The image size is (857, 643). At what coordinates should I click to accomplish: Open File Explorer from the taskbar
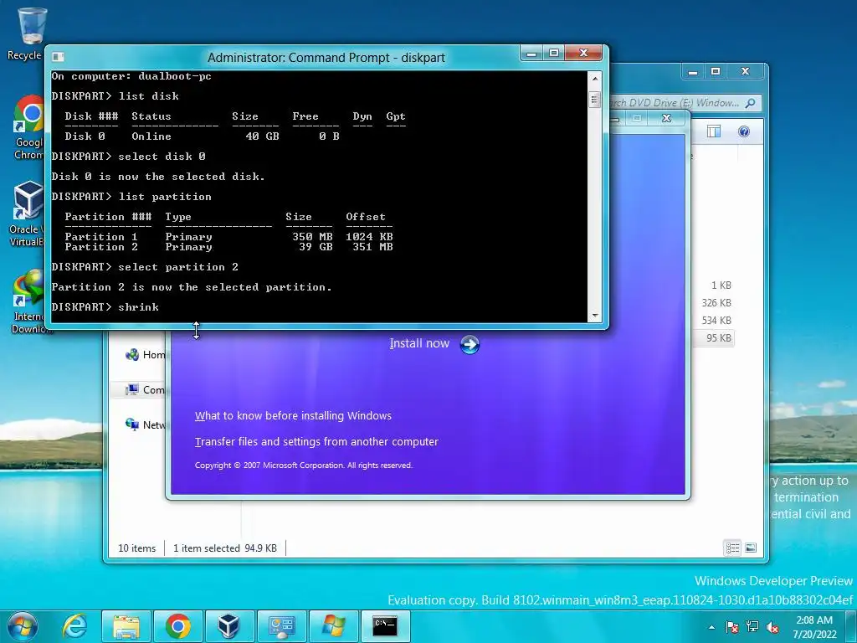(x=126, y=626)
